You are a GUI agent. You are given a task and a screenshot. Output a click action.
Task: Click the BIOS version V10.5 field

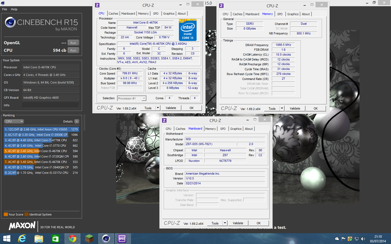coord(225,178)
